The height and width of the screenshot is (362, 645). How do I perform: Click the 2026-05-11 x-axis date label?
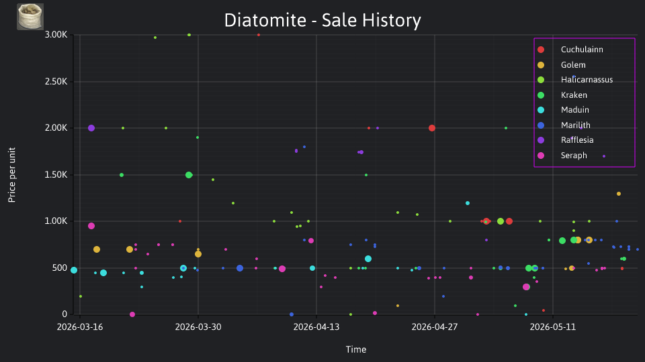(x=553, y=327)
